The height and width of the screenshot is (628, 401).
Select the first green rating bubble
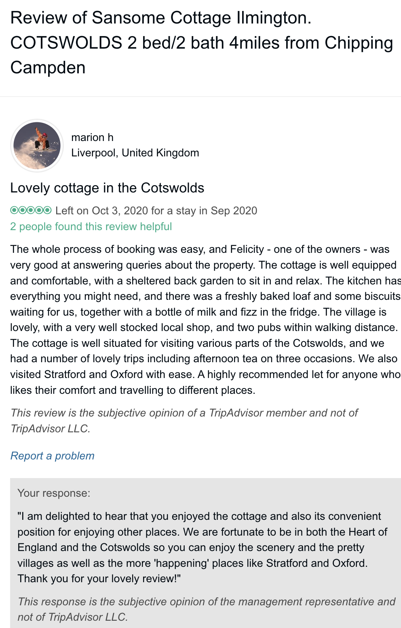click(x=14, y=210)
